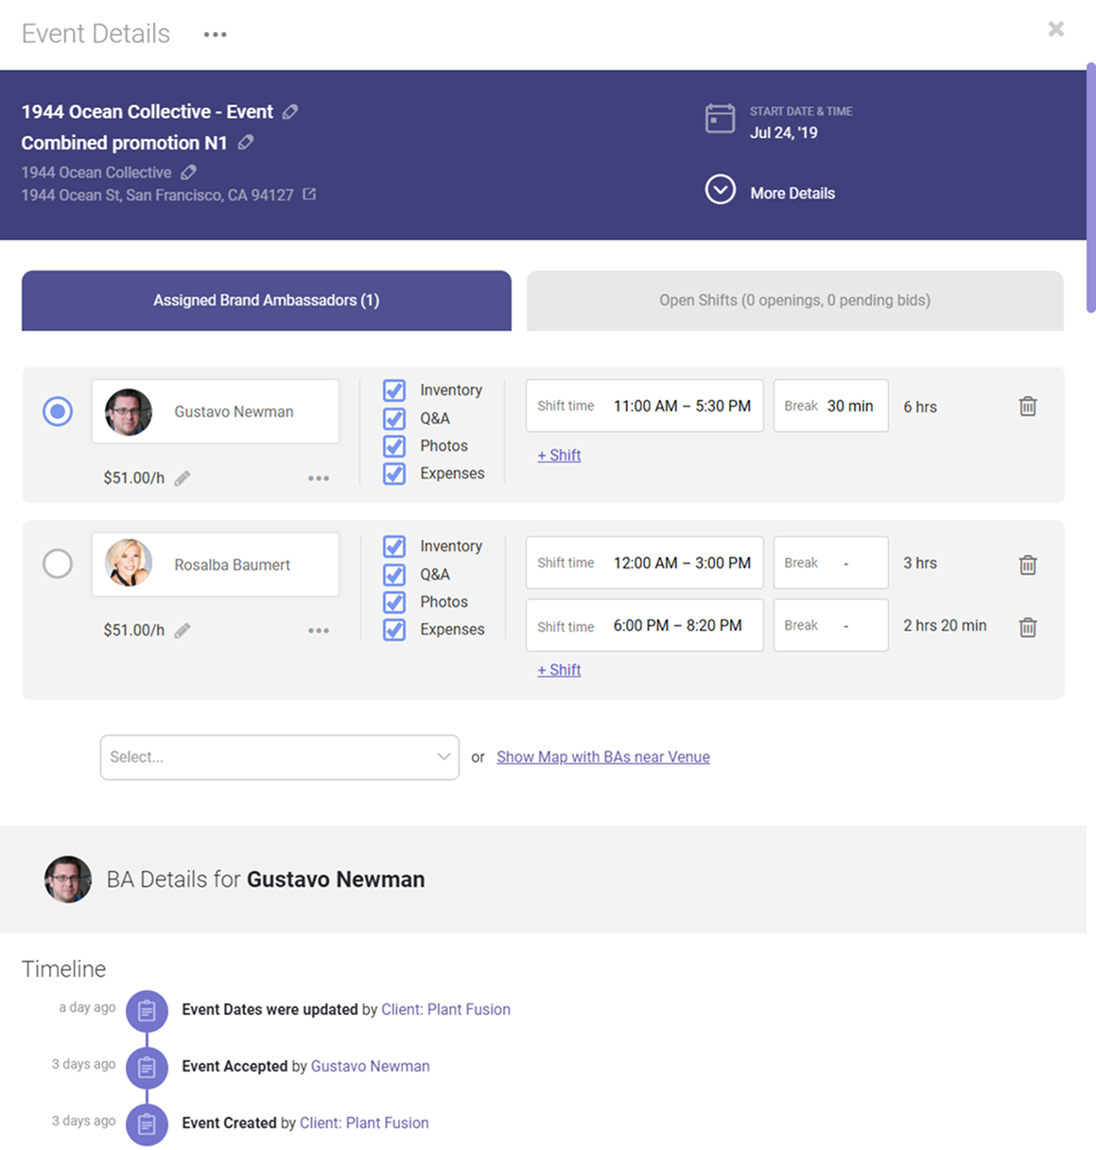This screenshot has width=1096, height=1150.
Task: Open more options for Rosalba Baumert
Action: click(x=319, y=631)
